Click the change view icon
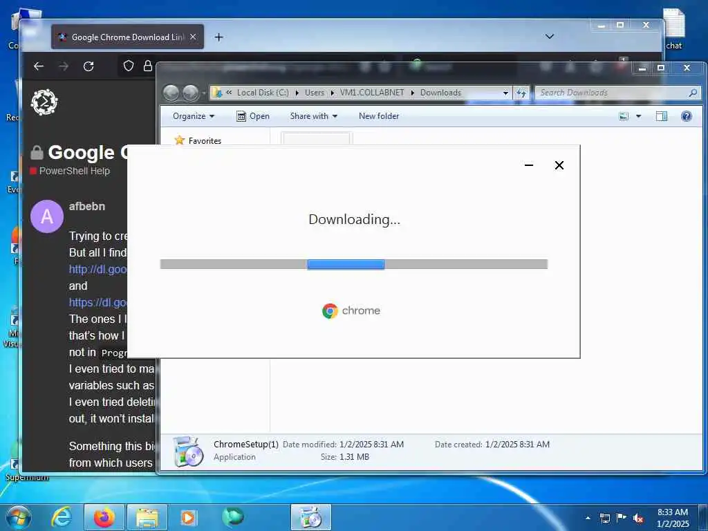 (624, 116)
